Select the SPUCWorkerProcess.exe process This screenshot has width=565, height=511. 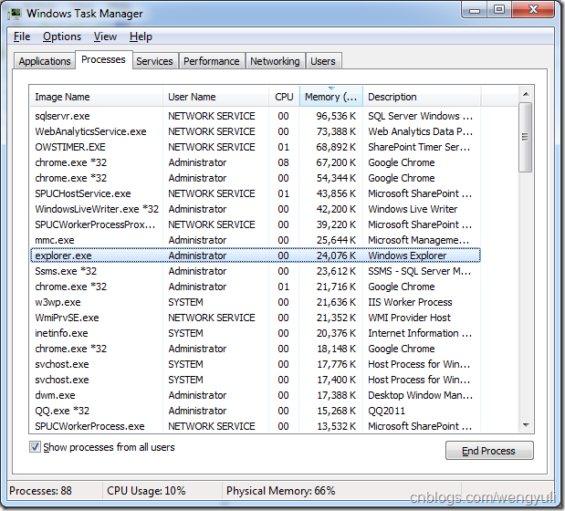tap(255, 426)
